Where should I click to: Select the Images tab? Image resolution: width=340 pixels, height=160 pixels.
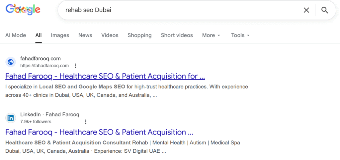click(60, 35)
